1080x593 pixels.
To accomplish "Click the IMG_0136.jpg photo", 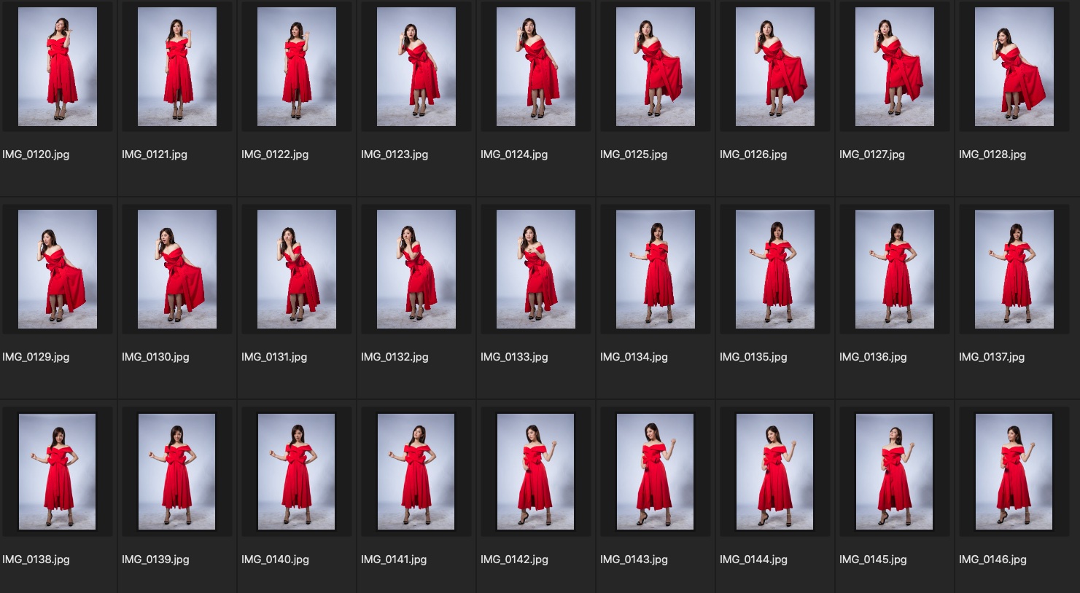I will [895, 270].
